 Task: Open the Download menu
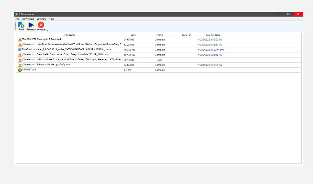pos(28,19)
